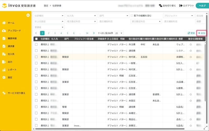
Task: Open ホーム in the sidebar
Action: [11, 23]
